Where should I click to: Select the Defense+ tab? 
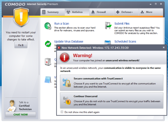click(126, 12)
